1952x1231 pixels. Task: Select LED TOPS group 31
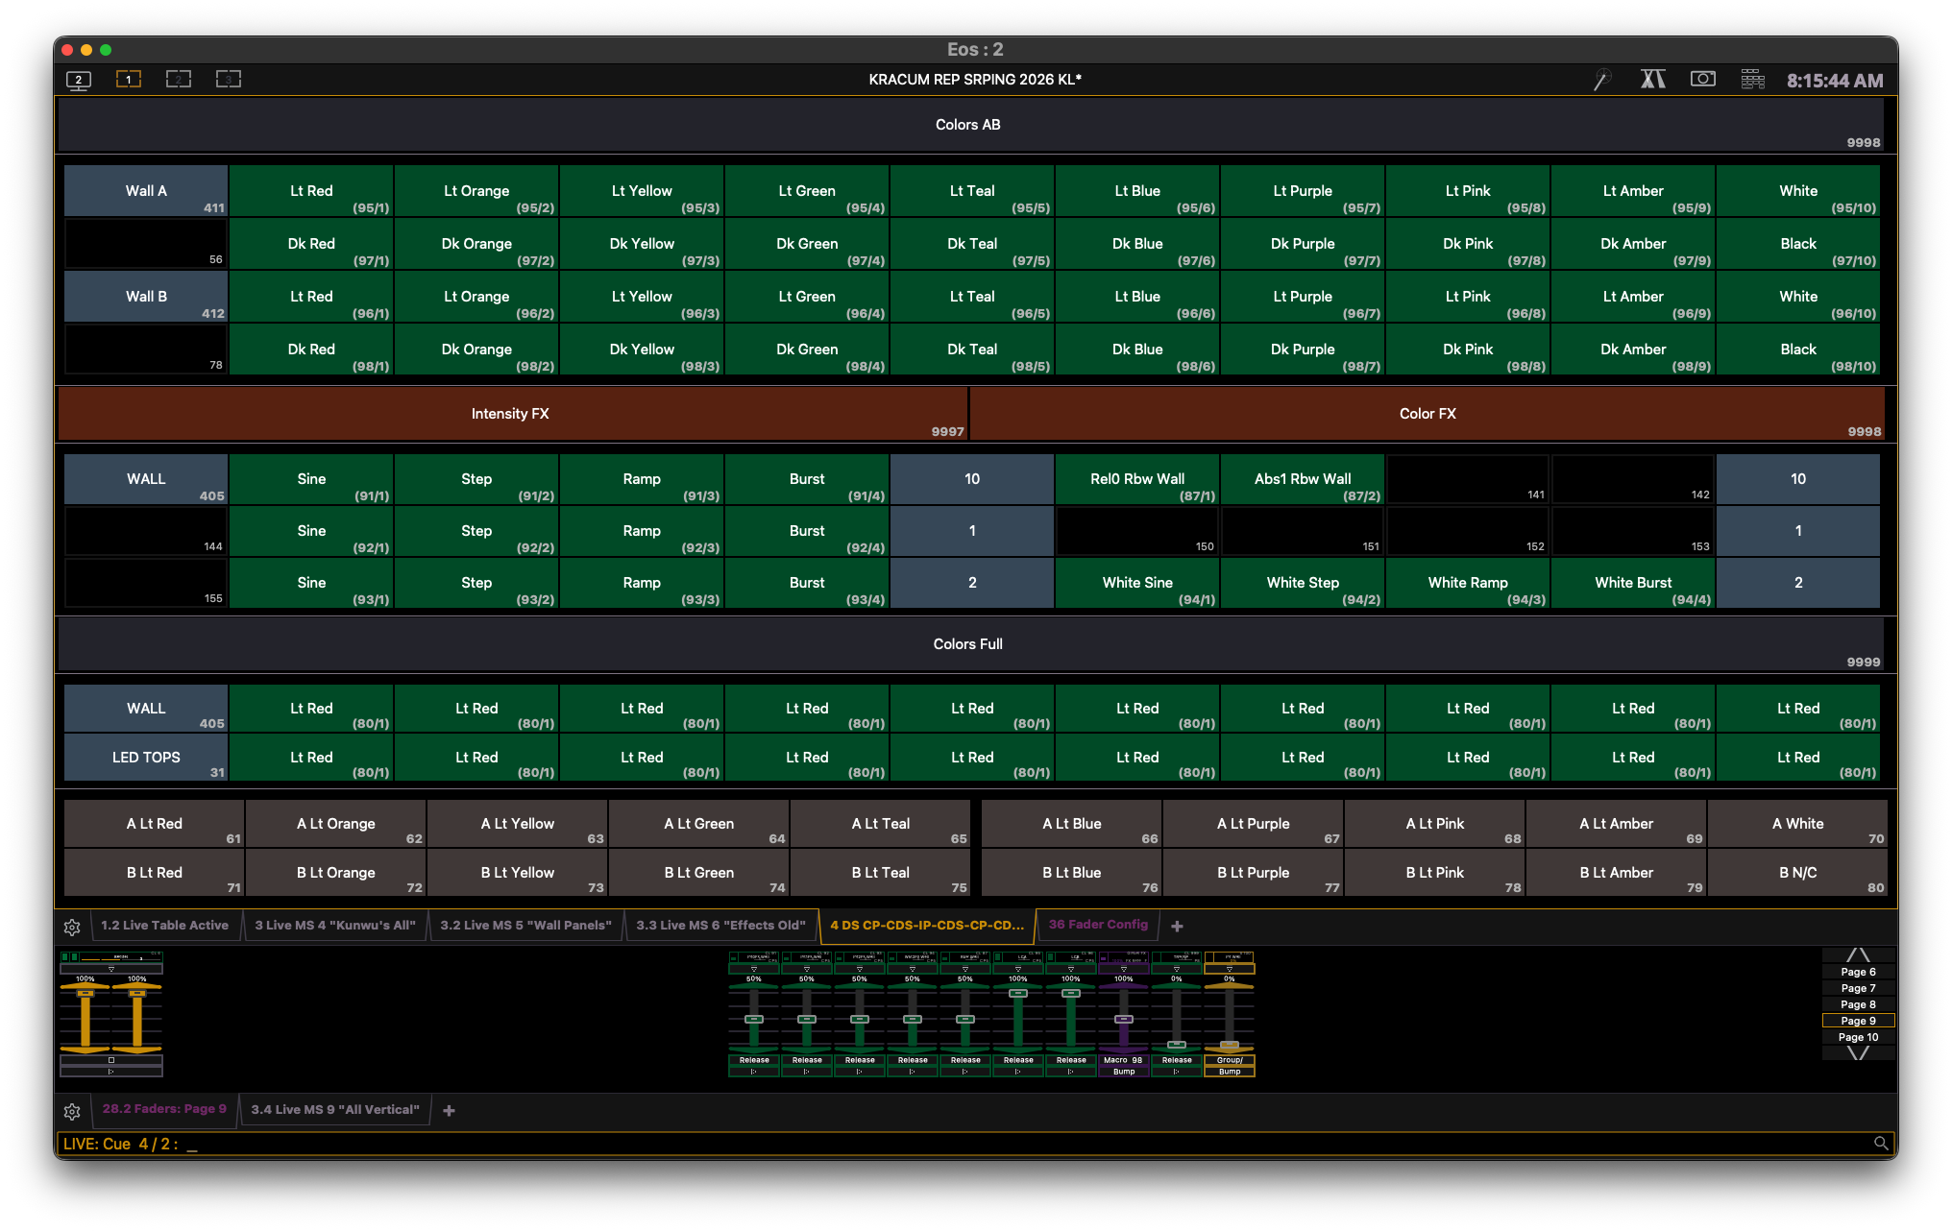146,758
